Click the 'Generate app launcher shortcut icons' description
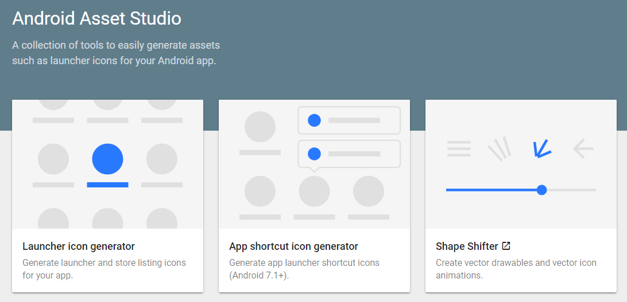The image size is (627, 302). (x=304, y=269)
